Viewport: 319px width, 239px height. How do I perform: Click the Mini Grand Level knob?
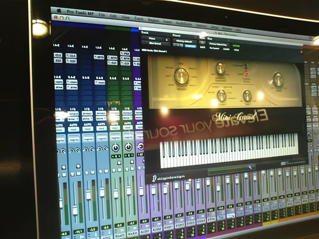278,79
